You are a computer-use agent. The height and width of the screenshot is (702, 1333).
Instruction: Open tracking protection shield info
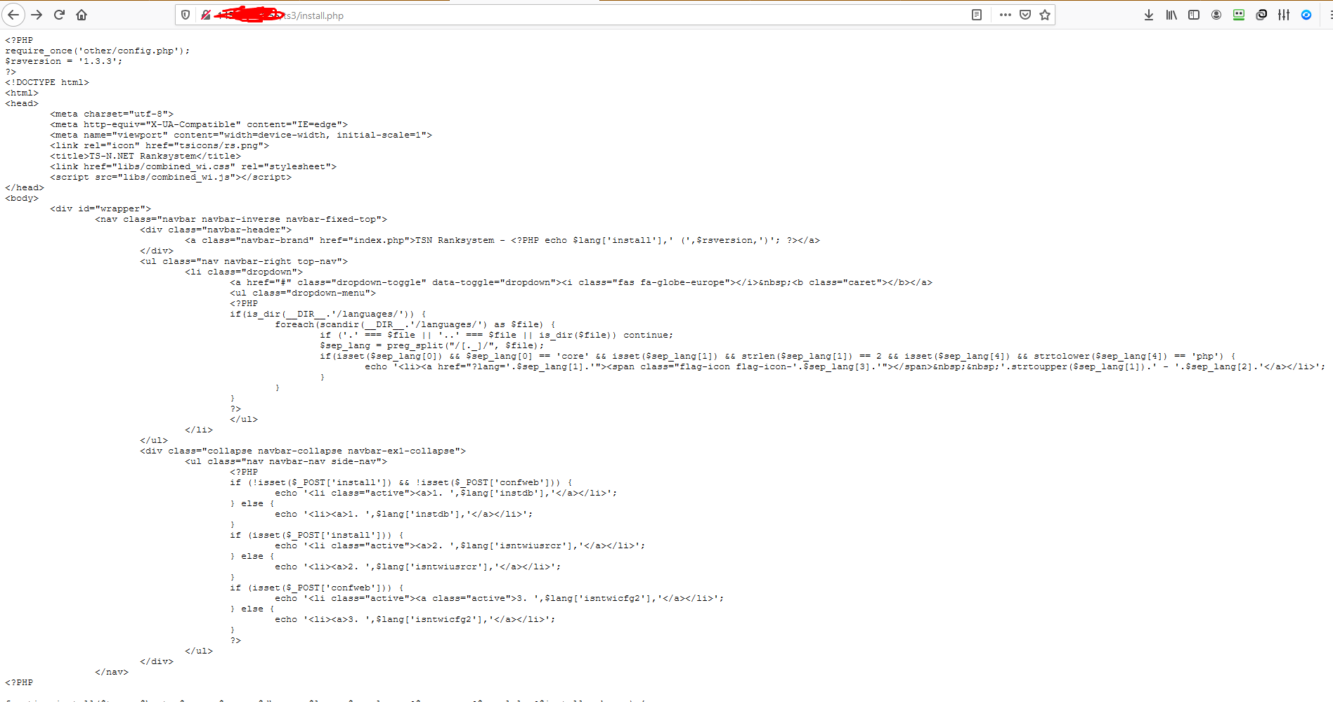186,15
